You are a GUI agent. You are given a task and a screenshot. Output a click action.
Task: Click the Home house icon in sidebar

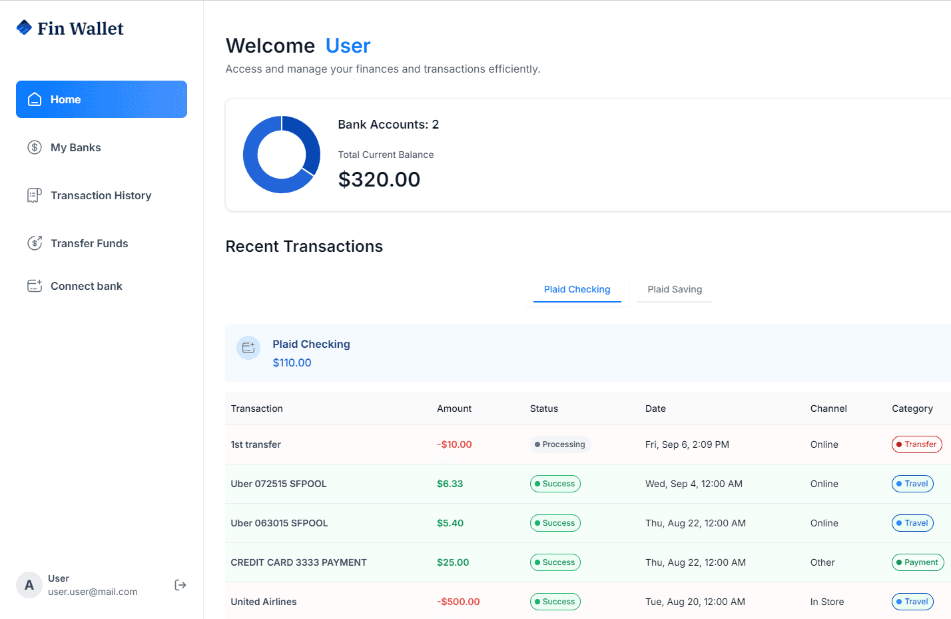point(35,99)
